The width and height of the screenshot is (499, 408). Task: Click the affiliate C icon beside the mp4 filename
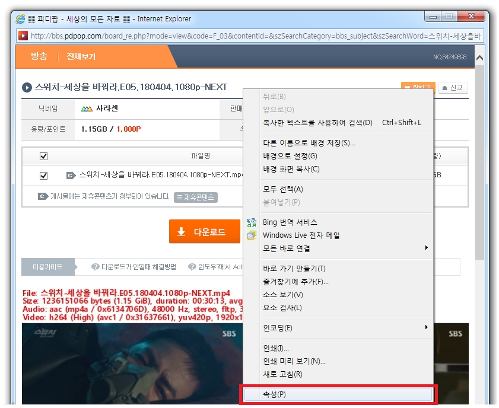click(71, 175)
